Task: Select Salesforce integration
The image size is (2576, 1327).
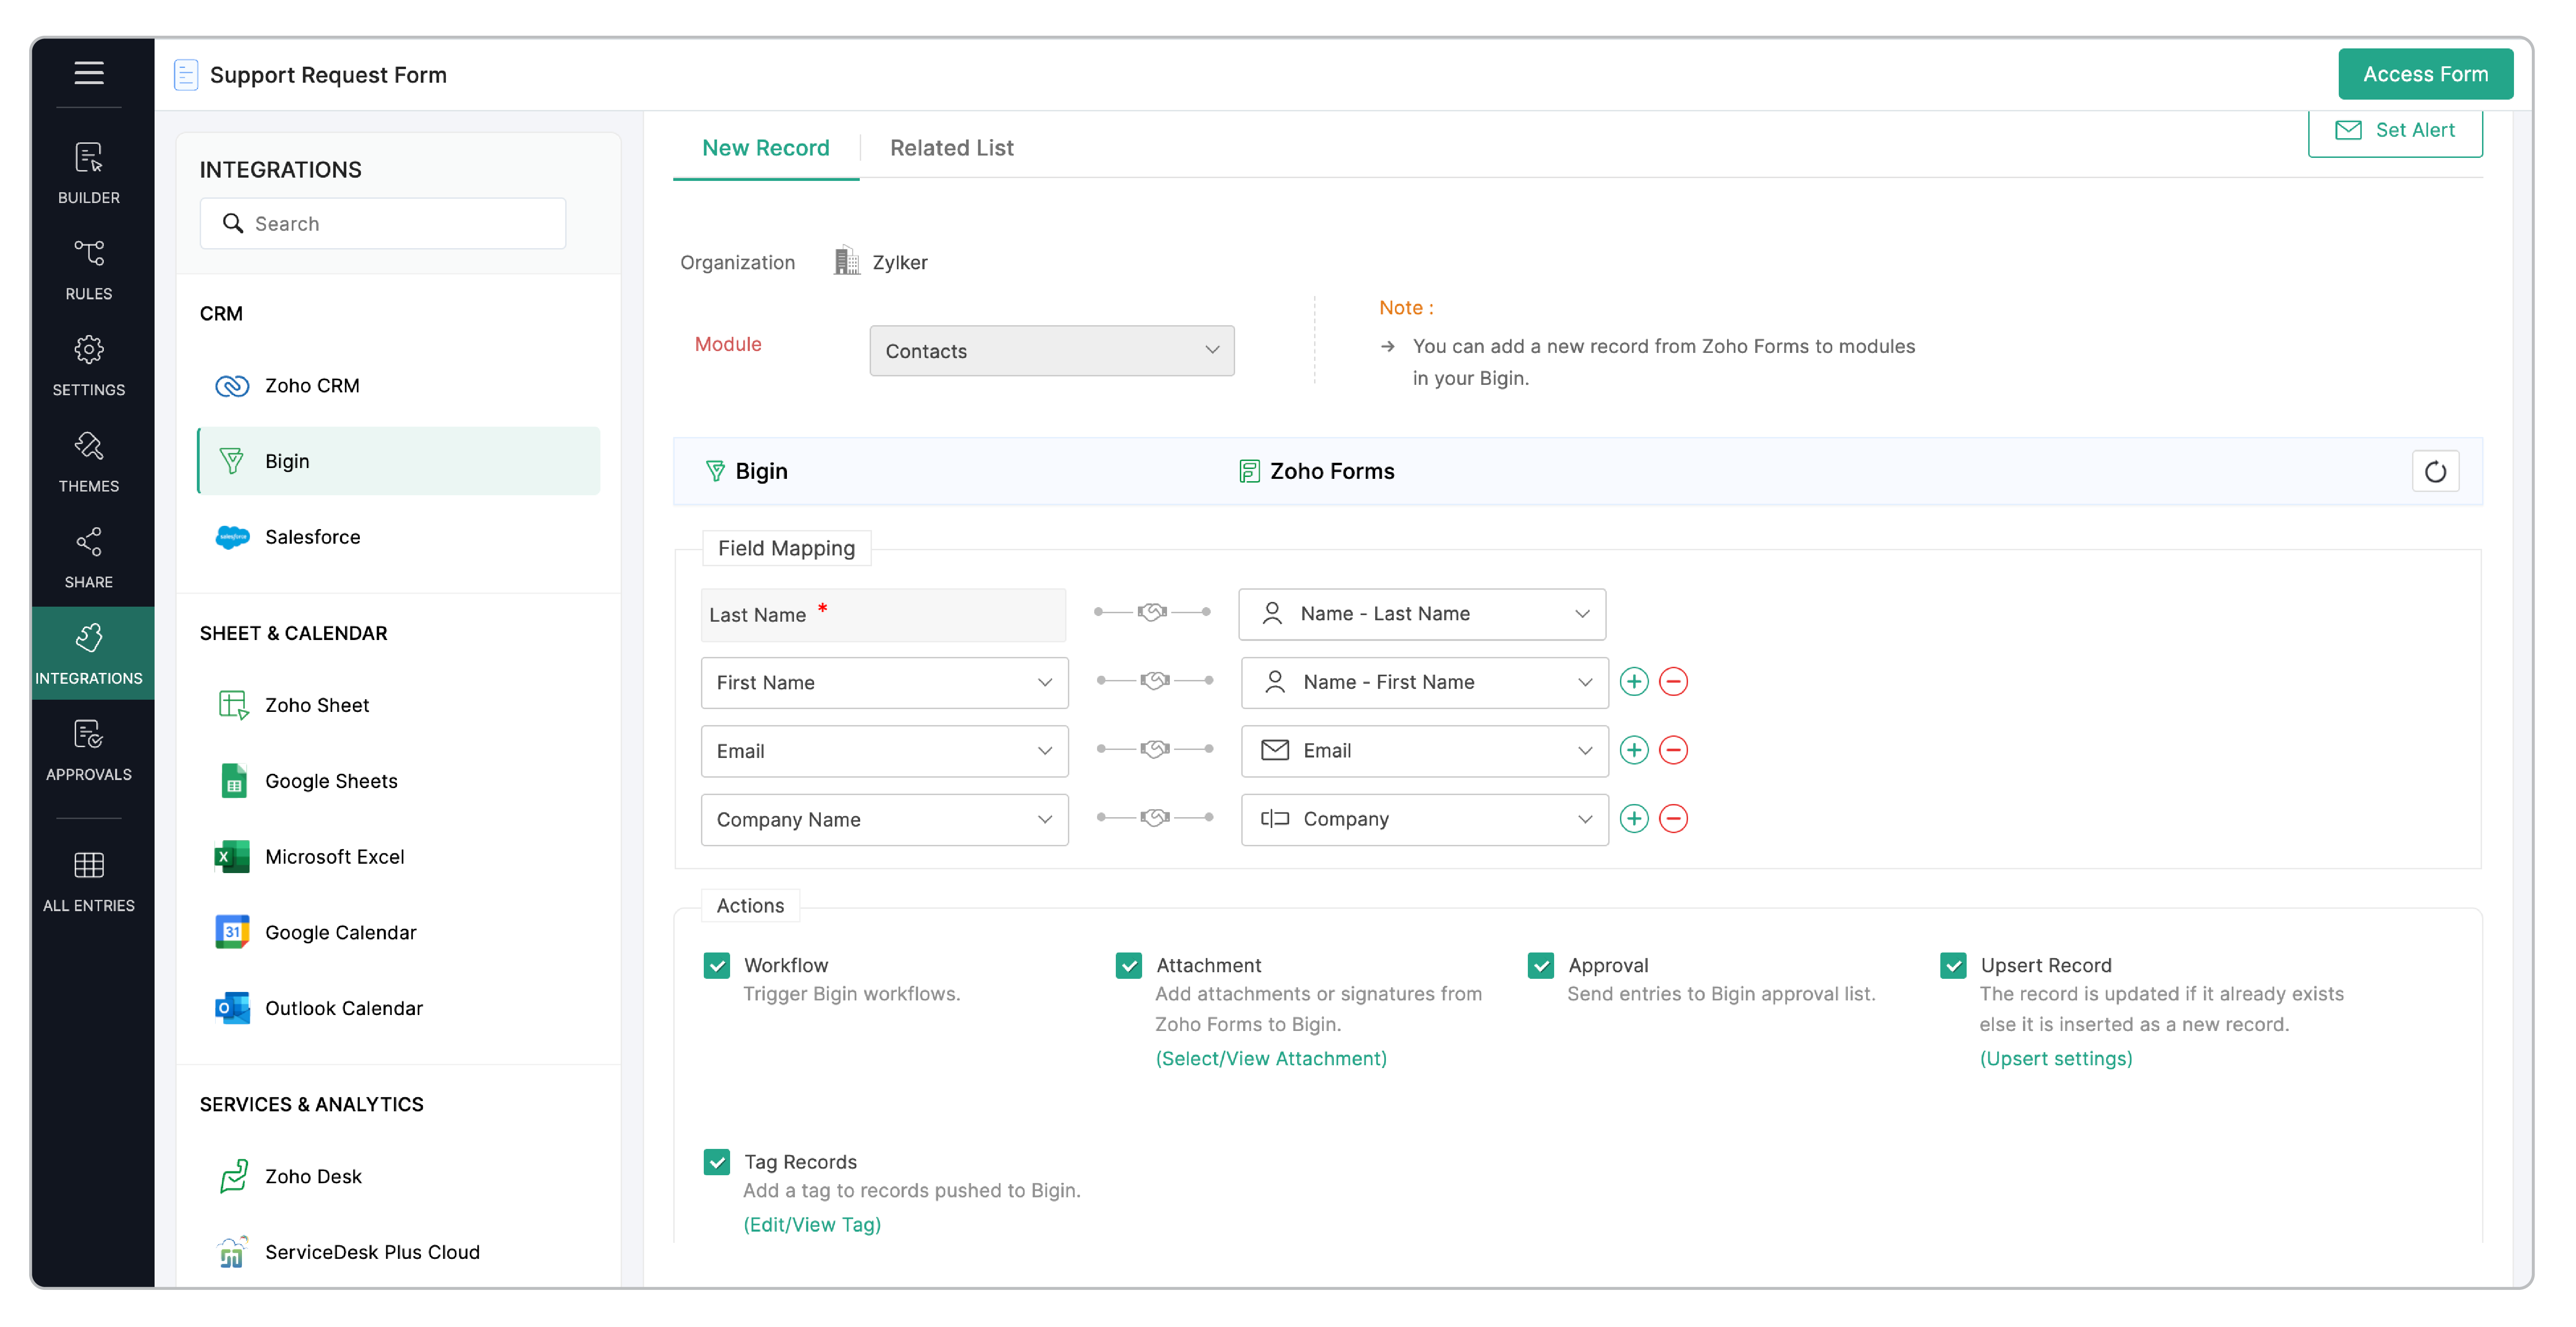Action: [x=312, y=537]
